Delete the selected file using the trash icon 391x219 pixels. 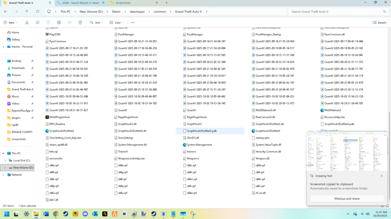[x=80, y=22]
